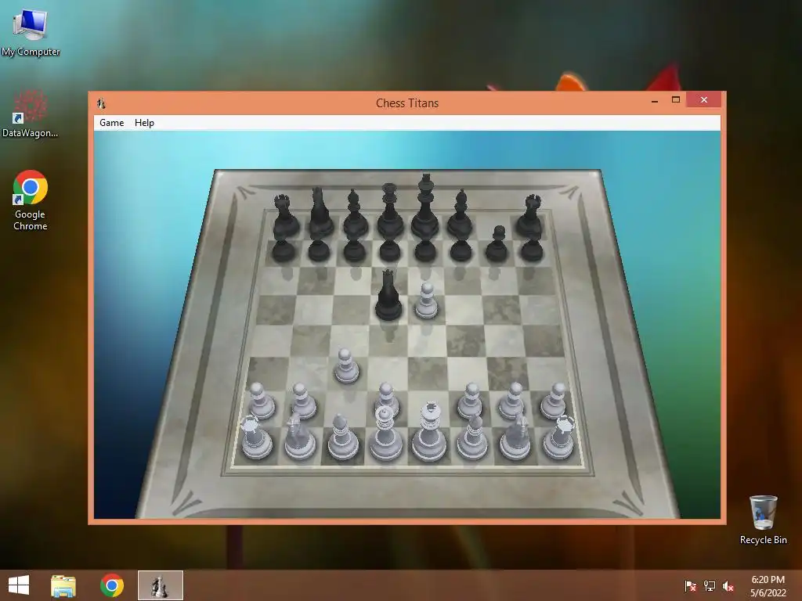This screenshot has height=601, width=802.
Task: Click the Chess Titans title bar icon
Action: 101,103
